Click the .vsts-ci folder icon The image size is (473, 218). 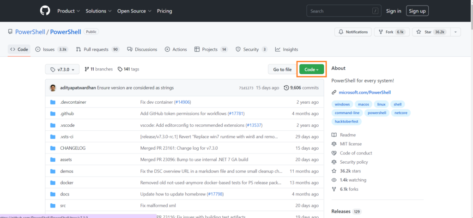(x=53, y=137)
